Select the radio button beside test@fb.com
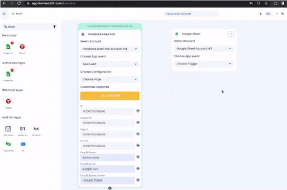This screenshot has width=287, height=190. [x=138, y=168]
